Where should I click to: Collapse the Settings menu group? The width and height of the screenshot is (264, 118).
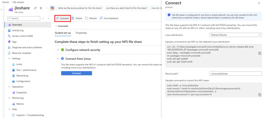click(9, 59)
